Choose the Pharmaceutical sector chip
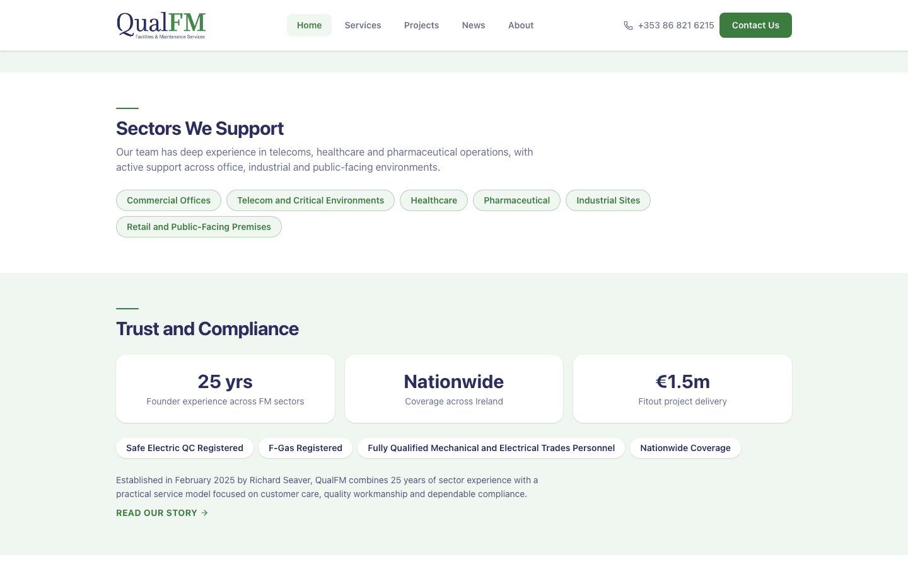 coord(516,200)
